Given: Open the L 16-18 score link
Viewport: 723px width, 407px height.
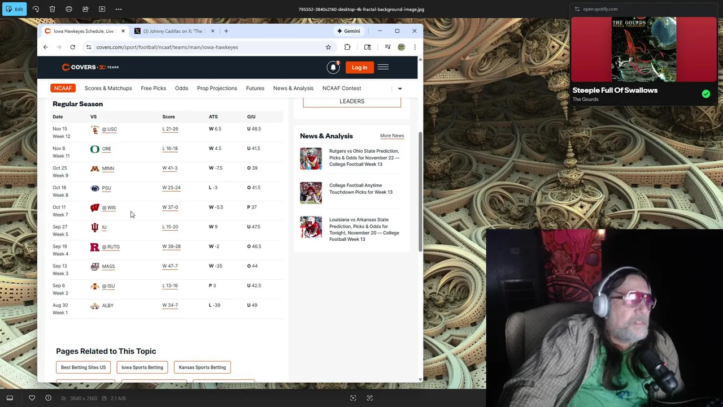Looking at the screenshot, I should [x=170, y=149].
